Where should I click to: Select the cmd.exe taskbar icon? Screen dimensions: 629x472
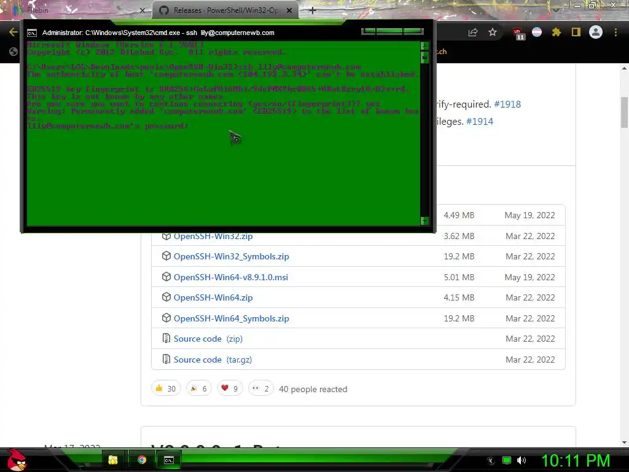tap(169, 460)
